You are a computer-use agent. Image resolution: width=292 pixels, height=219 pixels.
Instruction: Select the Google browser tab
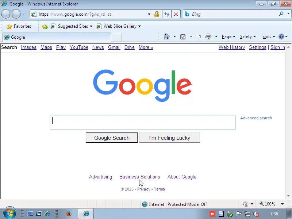coord(57,37)
